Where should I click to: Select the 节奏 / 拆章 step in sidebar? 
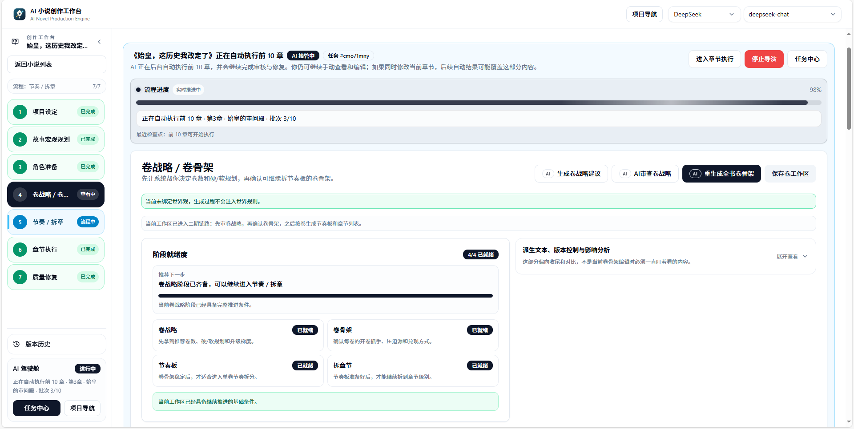pos(56,222)
